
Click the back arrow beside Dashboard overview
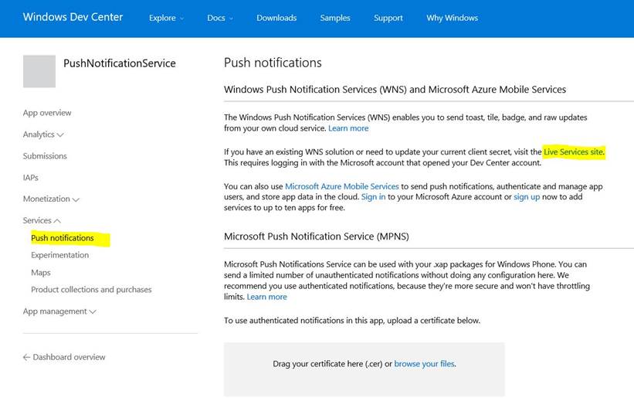(x=26, y=357)
